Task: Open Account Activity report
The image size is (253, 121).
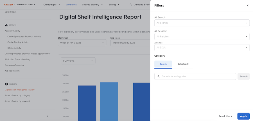Action: (x=12, y=31)
